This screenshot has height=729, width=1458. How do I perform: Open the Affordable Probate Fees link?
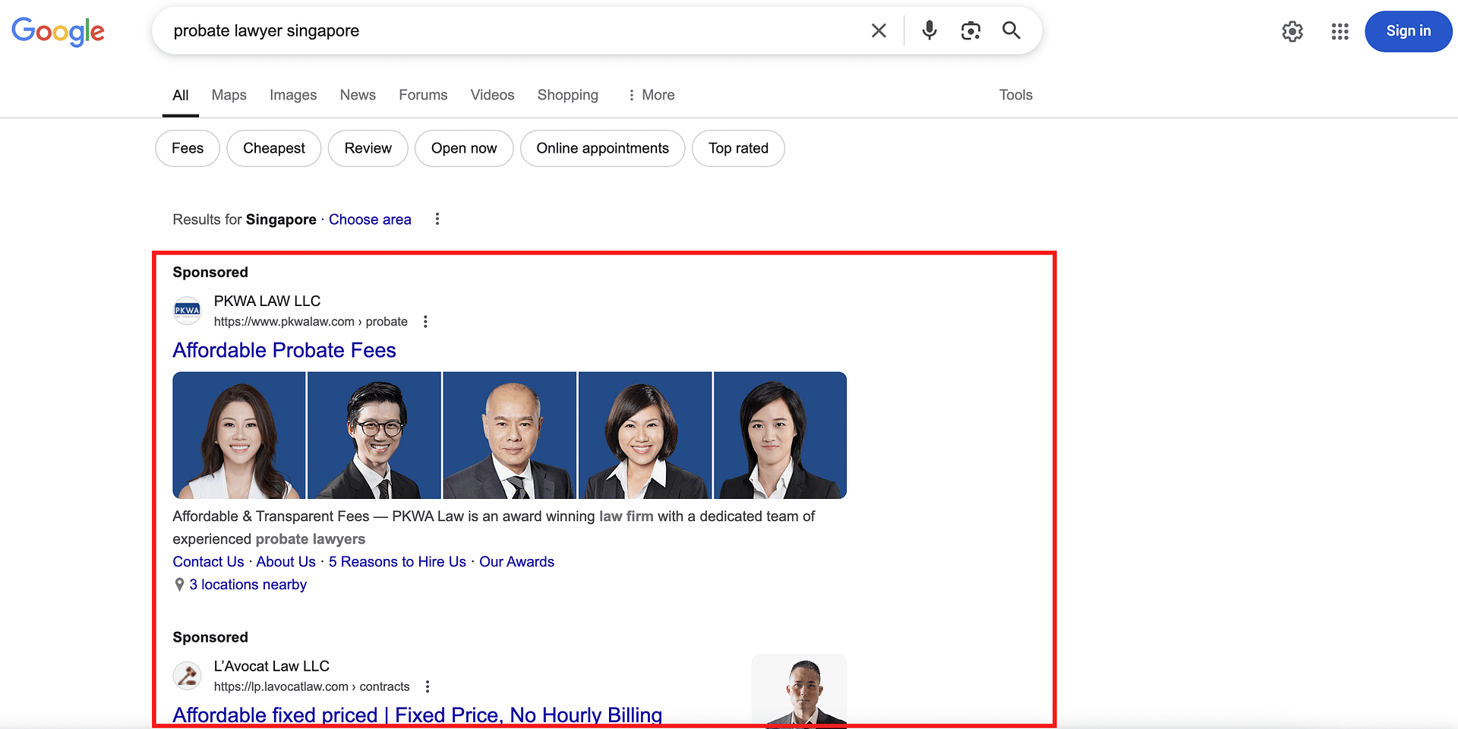[x=284, y=350]
